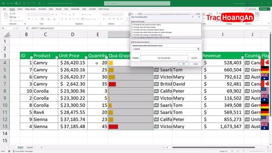Screen dimensions: 272x153
Task: Open the ID column filter dropdown
Action: [x=31, y=57]
